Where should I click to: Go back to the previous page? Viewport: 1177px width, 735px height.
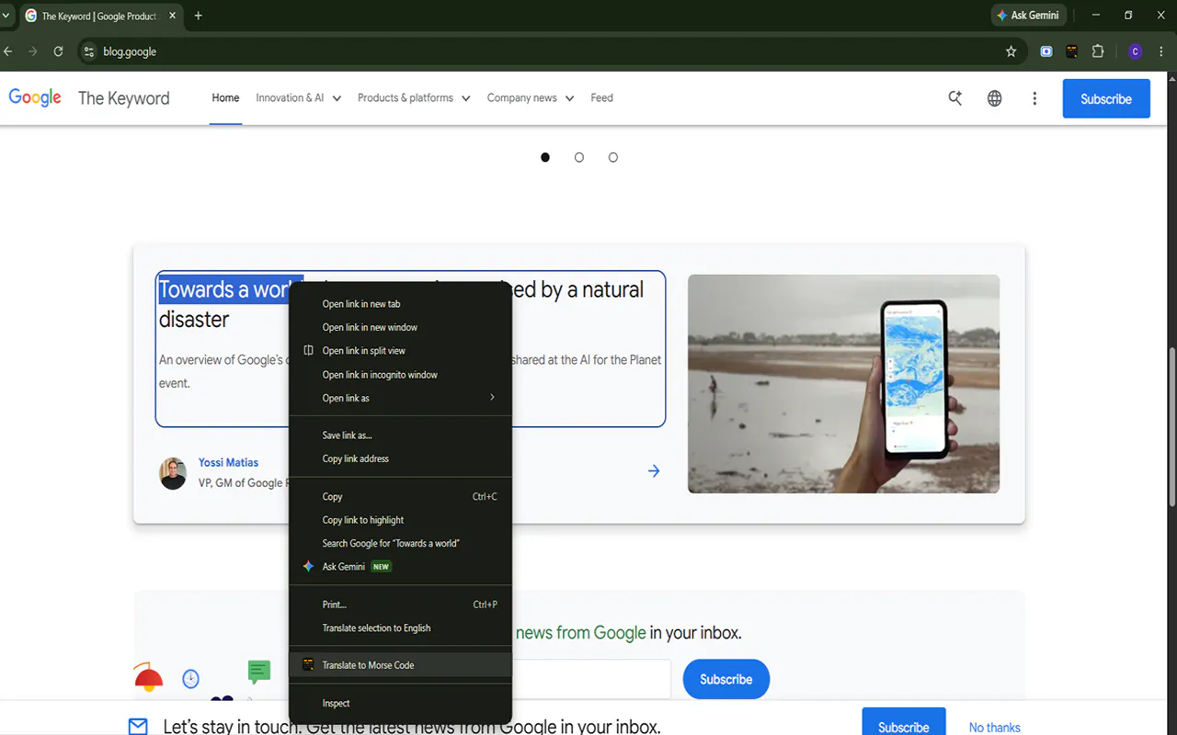pyautogui.click(x=8, y=51)
